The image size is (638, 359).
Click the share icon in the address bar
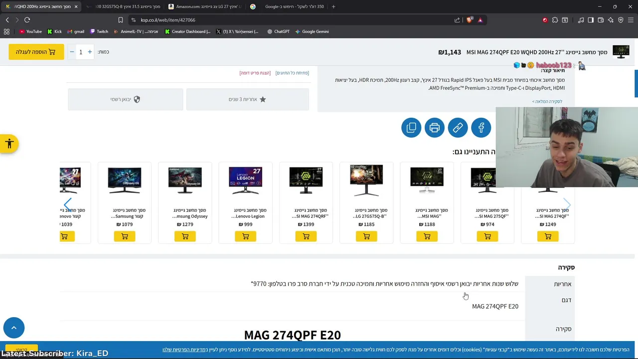(457, 20)
